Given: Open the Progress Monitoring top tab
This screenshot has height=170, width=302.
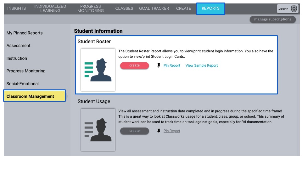Looking at the screenshot, I should (91, 8).
